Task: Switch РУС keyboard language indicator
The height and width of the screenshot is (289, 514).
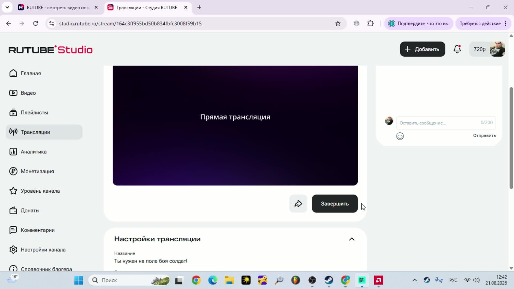Action: tap(453, 280)
